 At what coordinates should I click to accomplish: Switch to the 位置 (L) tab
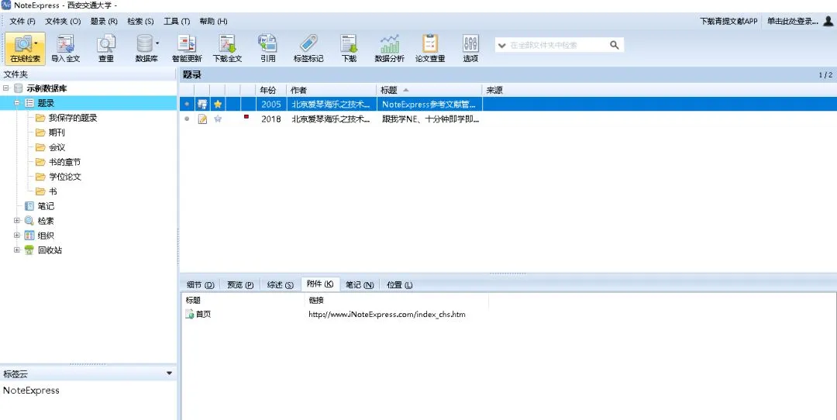[x=400, y=285]
